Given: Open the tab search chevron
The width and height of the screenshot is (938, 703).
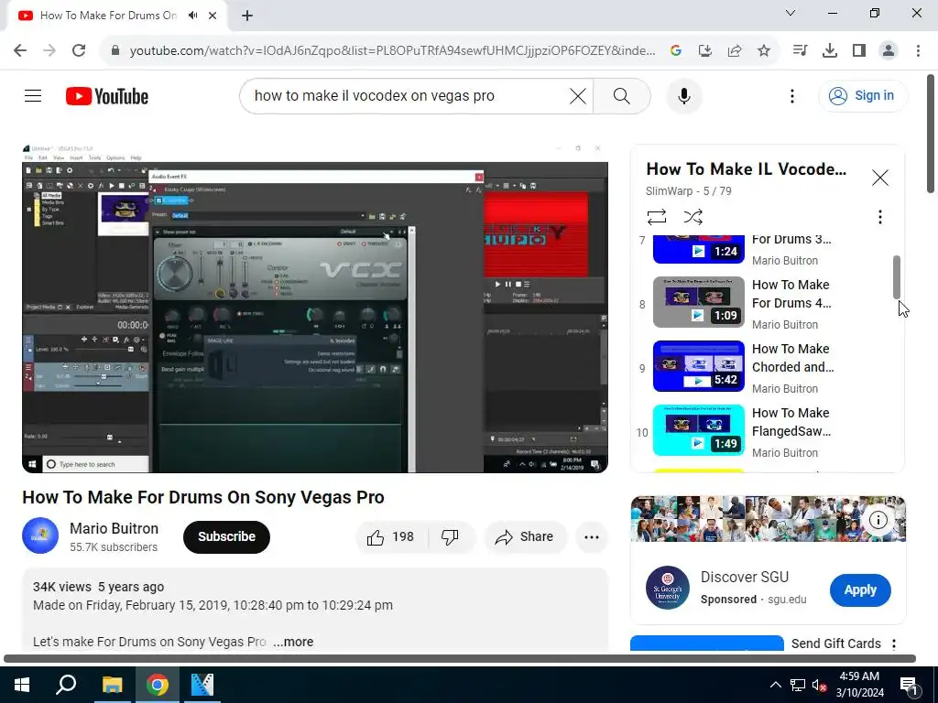Looking at the screenshot, I should pyautogui.click(x=791, y=13).
